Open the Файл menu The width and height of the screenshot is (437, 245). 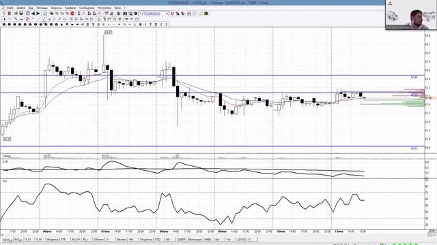click(x=10, y=7)
